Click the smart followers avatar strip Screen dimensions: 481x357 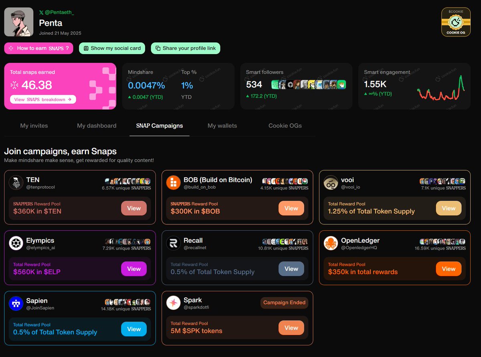308,85
